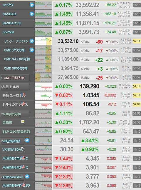Open the NASDAQ100 index link

(12, 23)
